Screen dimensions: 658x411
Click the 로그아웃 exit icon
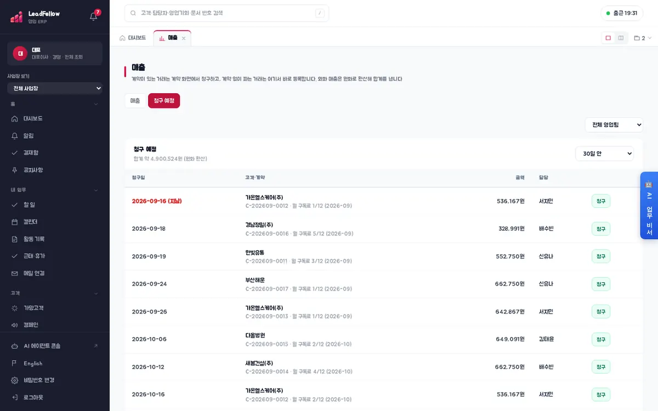click(15, 397)
